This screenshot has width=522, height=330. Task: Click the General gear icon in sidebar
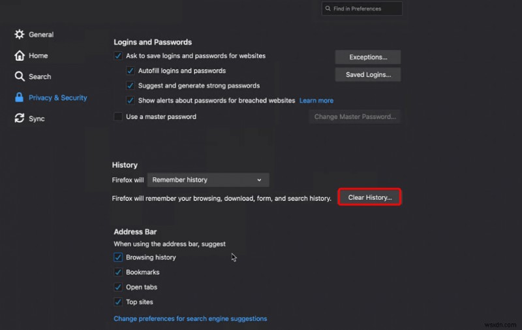tap(20, 35)
